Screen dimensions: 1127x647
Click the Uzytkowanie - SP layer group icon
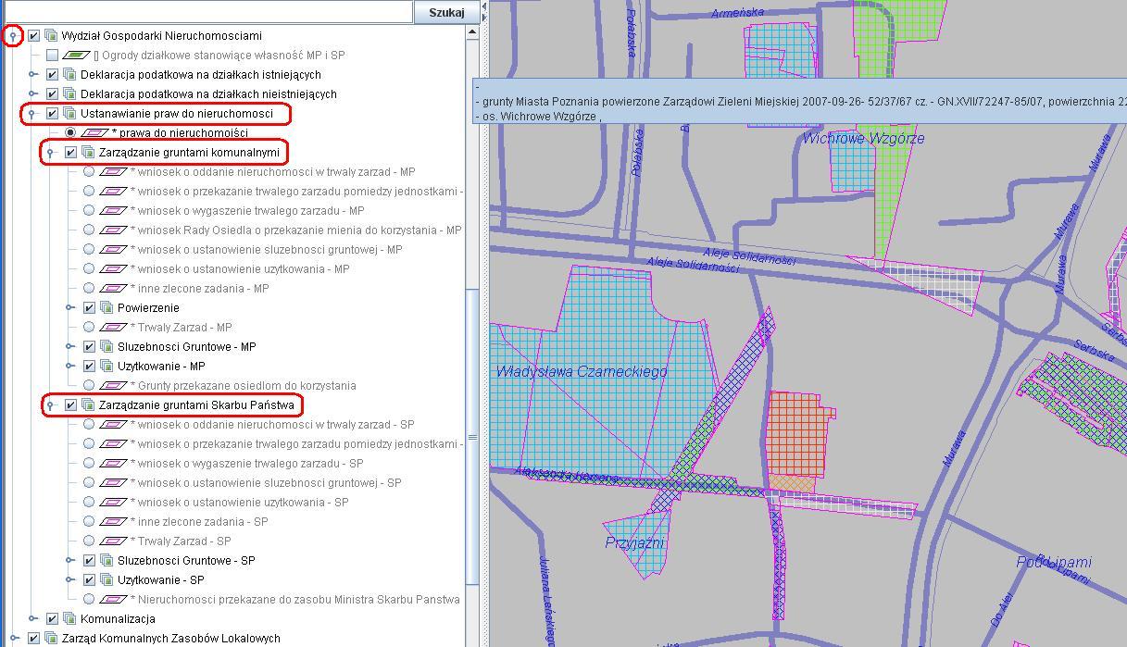(106, 580)
